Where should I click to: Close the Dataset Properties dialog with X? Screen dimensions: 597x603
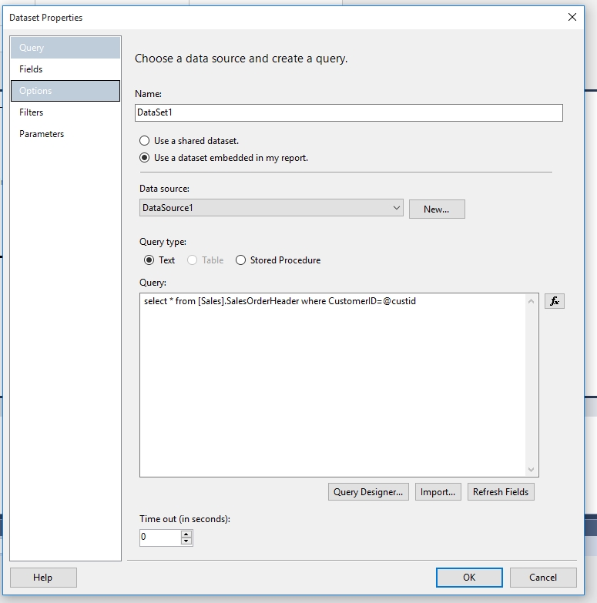click(x=572, y=17)
